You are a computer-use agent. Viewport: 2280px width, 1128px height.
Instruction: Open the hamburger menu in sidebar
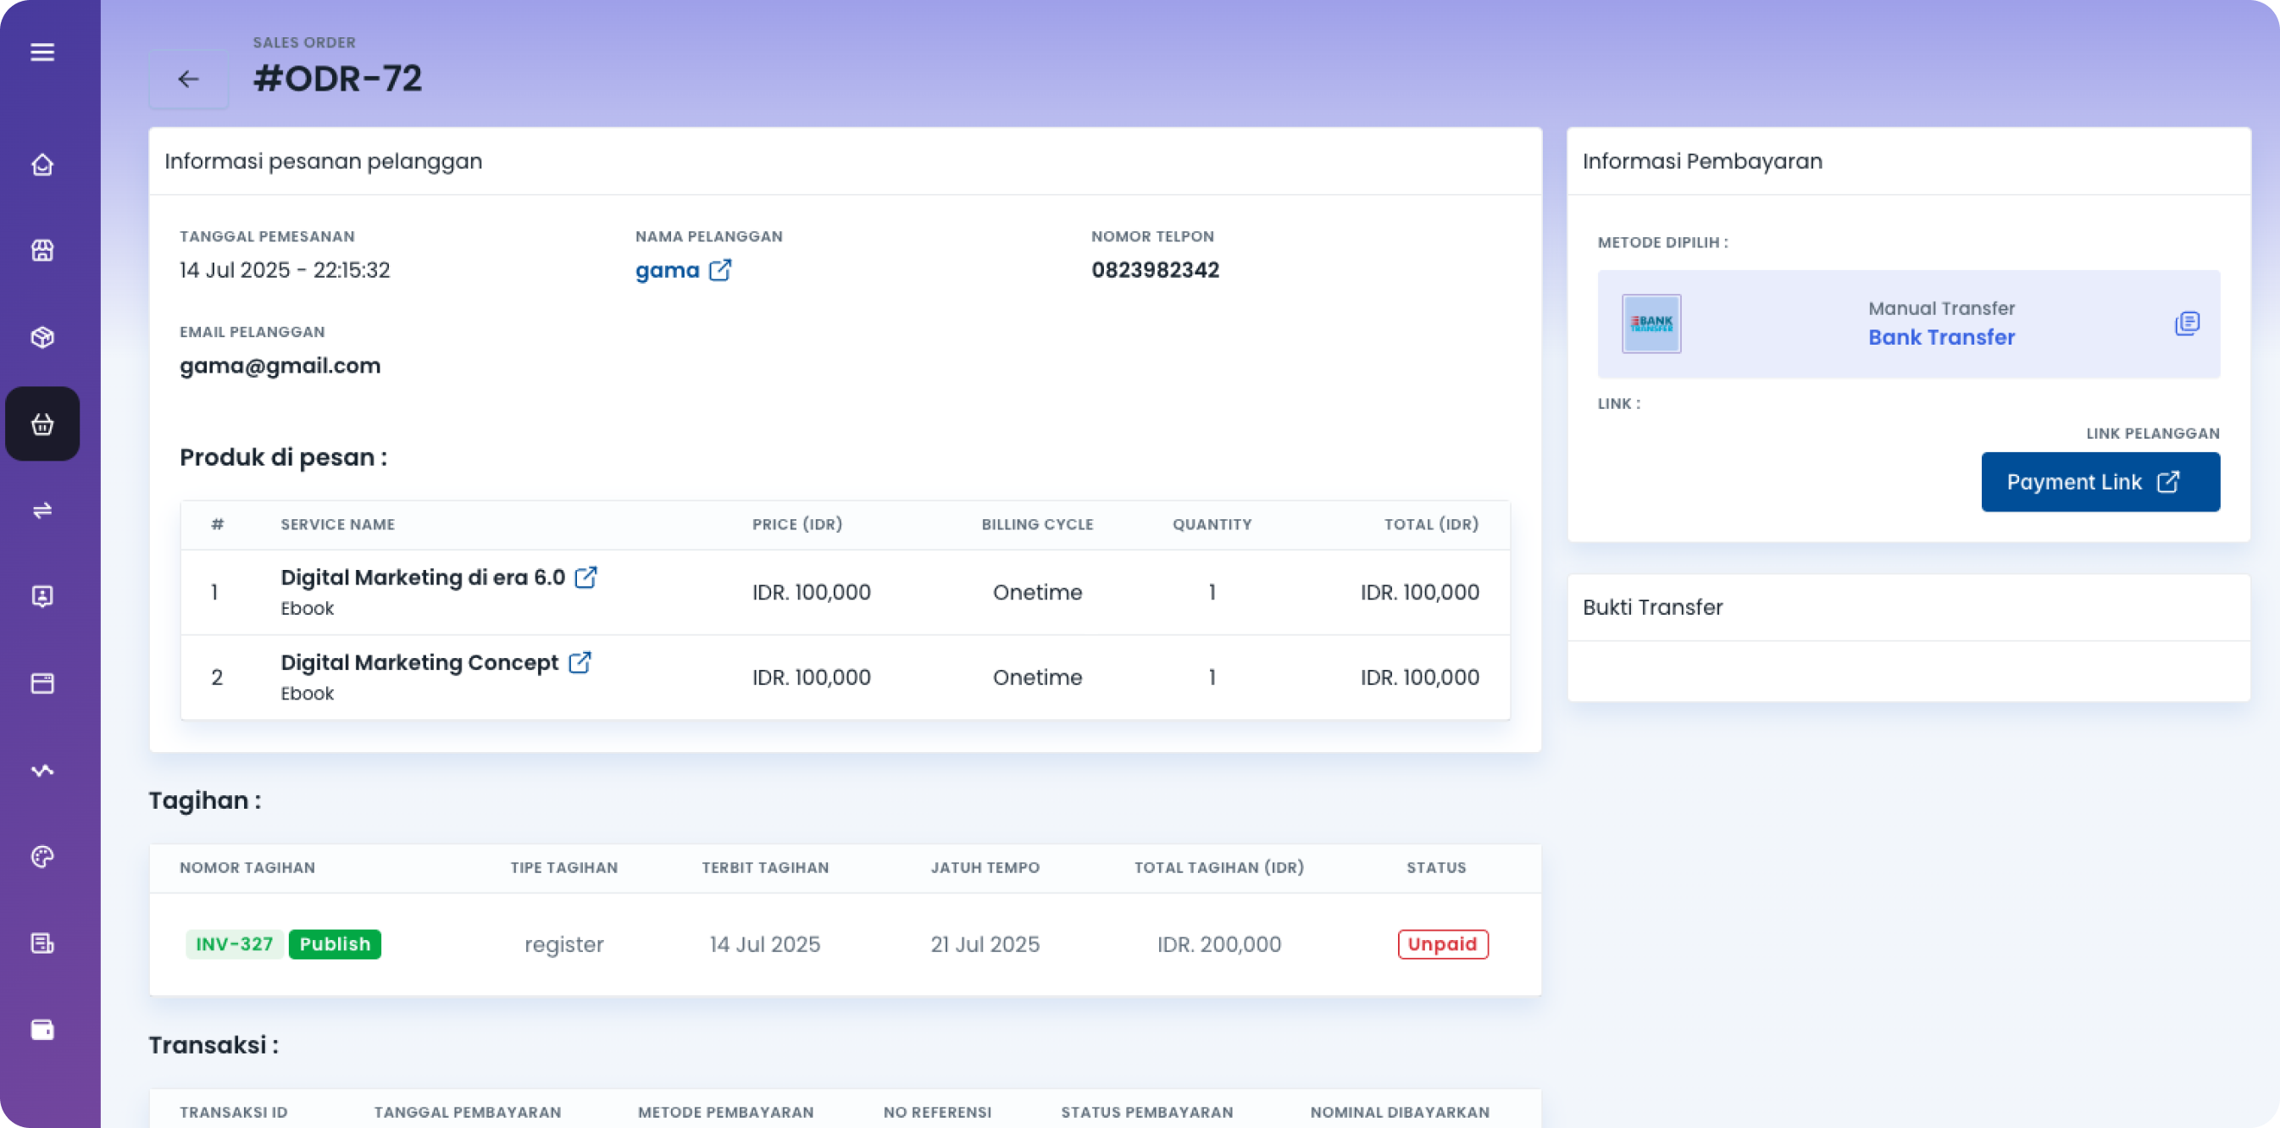42,53
